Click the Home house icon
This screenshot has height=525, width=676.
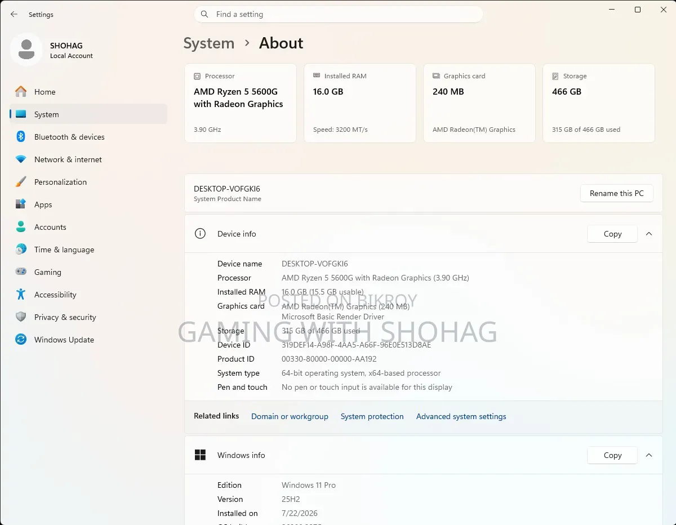(x=21, y=91)
